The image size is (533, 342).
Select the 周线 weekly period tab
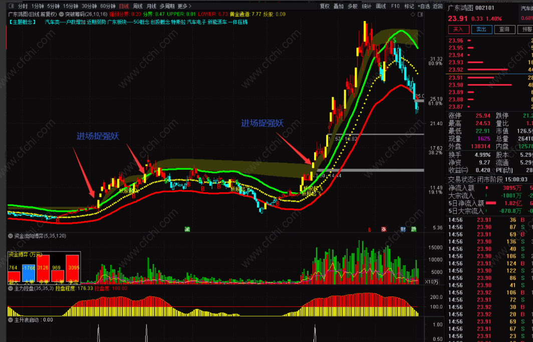click(x=138, y=6)
